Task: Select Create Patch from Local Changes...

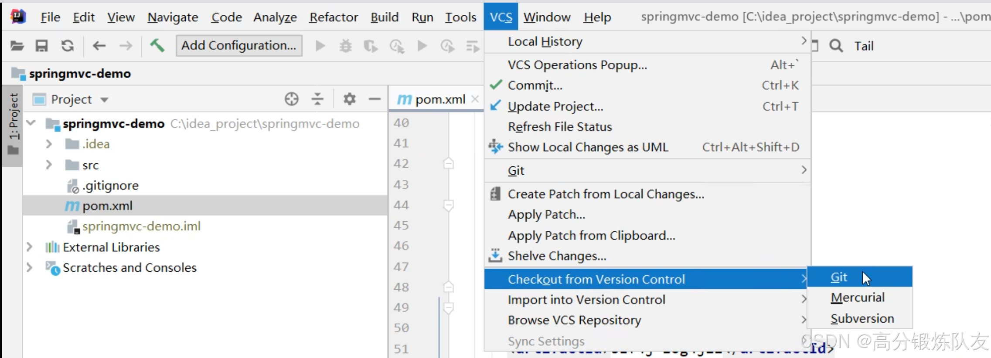Action: point(647,194)
